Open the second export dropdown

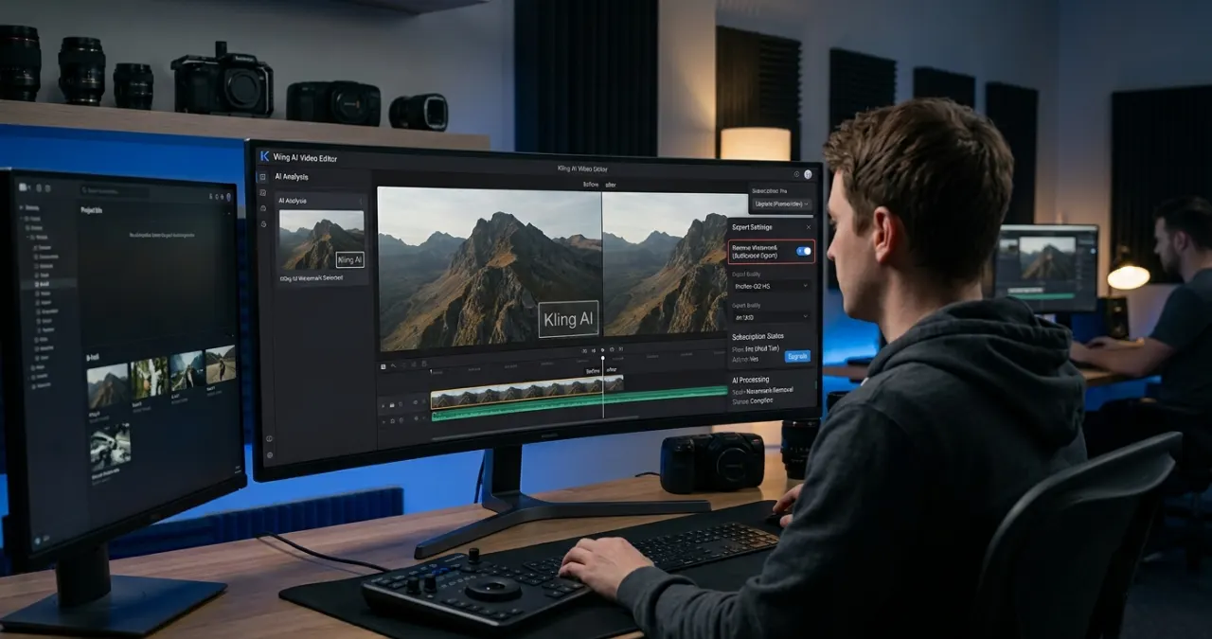[771, 317]
